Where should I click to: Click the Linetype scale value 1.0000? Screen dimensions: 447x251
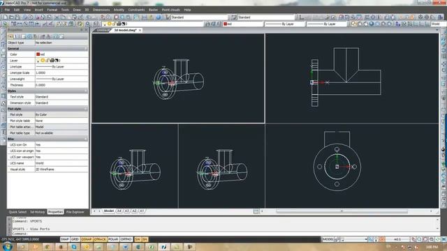click(61, 73)
